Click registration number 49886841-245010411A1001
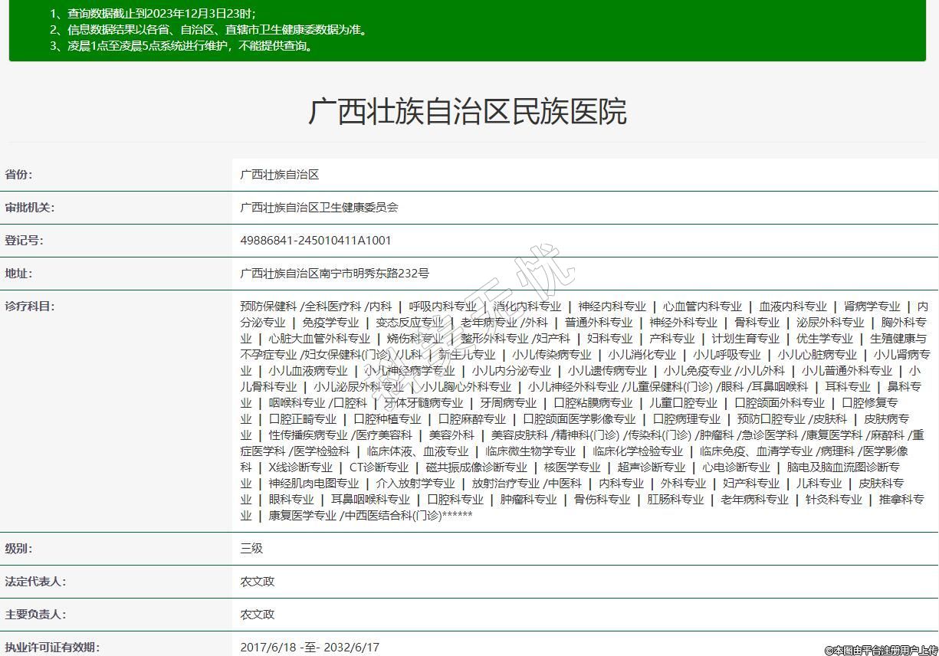 pyautogui.click(x=315, y=241)
